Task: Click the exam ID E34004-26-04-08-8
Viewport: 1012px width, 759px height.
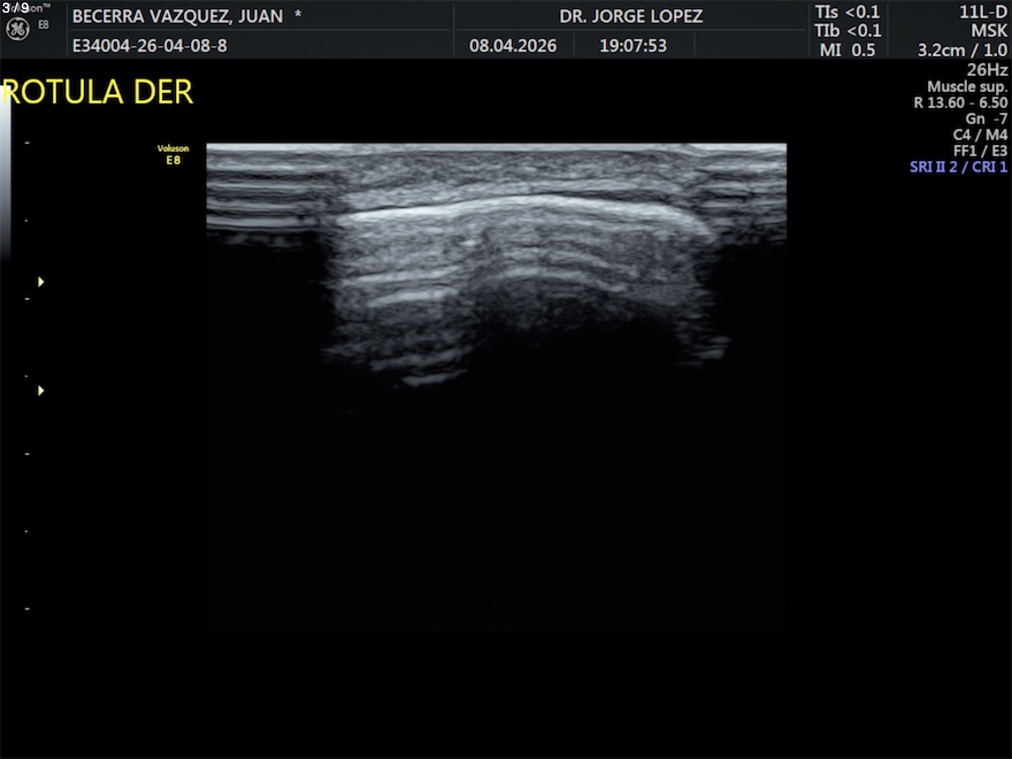Action: (x=149, y=45)
